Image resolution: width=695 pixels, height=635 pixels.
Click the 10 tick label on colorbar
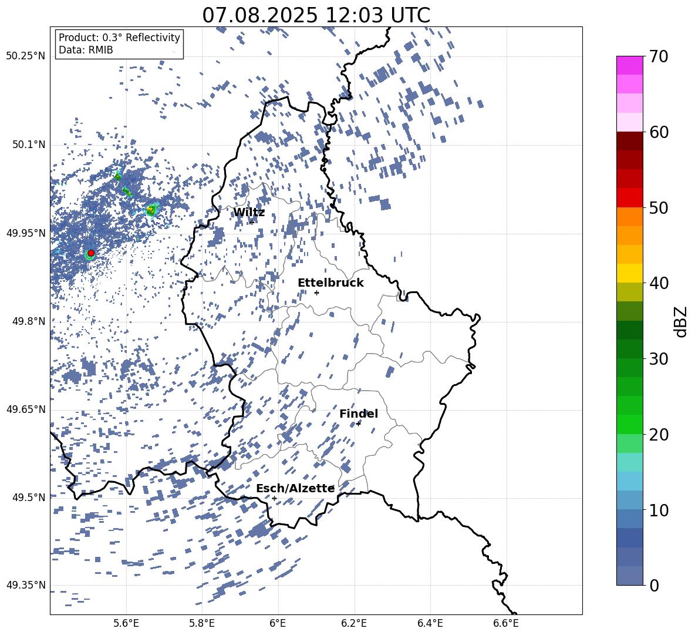(659, 510)
